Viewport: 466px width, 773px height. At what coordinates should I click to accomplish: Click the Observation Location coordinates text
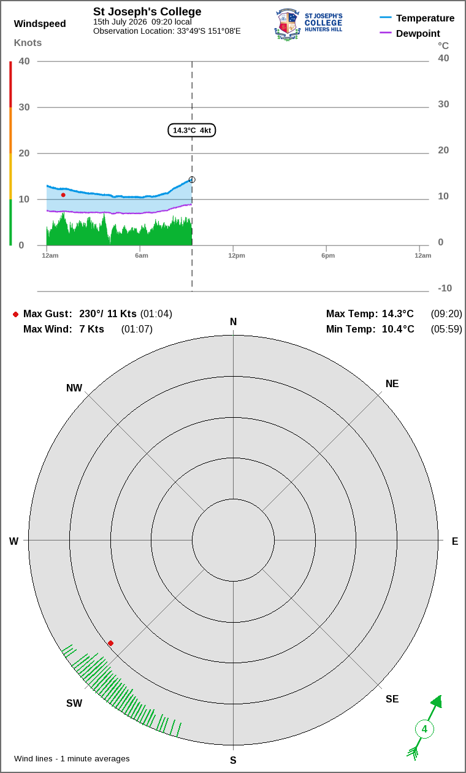click(167, 31)
